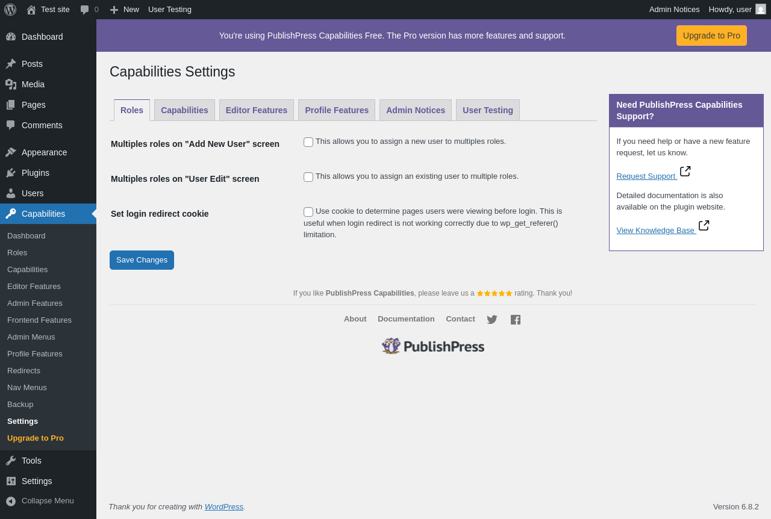Open the Documentation footer link
Screen dimensions: 771x519
pos(406,319)
